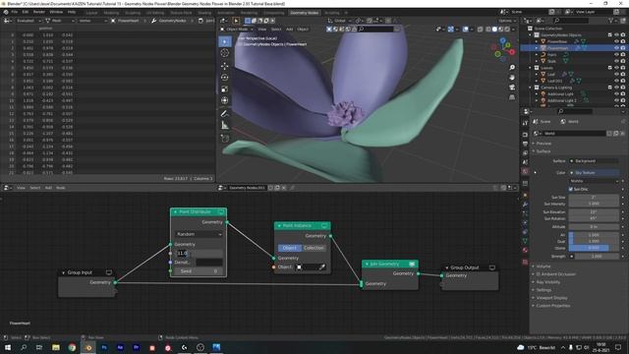The width and height of the screenshot is (629, 354).
Task: Click the Object eyedropper in Point Instance node
Action: 321,266
